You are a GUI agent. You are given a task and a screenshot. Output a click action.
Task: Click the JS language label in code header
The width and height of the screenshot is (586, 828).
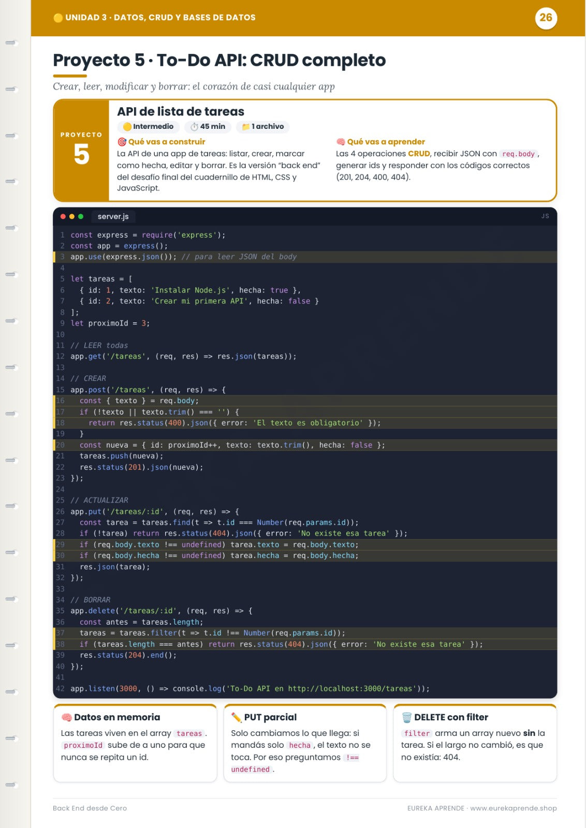pyautogui.click(x=545, y=216)
